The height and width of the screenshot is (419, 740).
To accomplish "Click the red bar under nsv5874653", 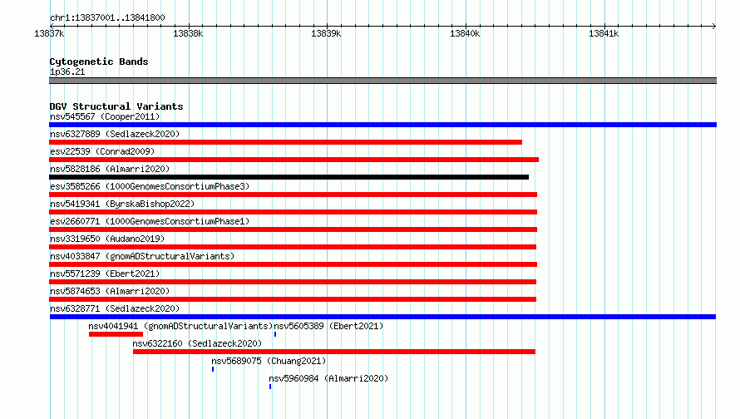I will click(293, 299).
